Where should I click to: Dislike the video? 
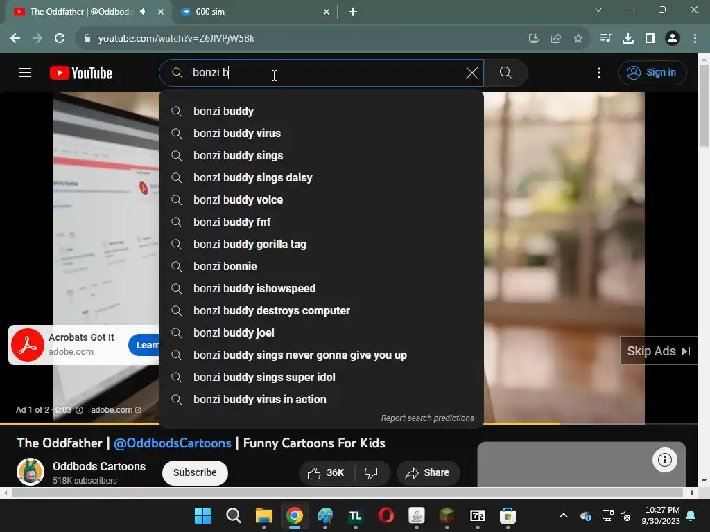click(x=372, y=472)
